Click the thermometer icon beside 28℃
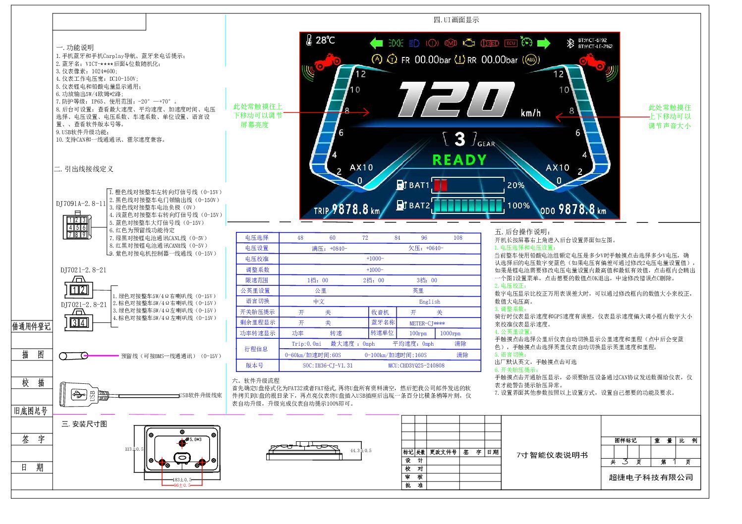This screenshot has height=524, width=742. (309, 40)
